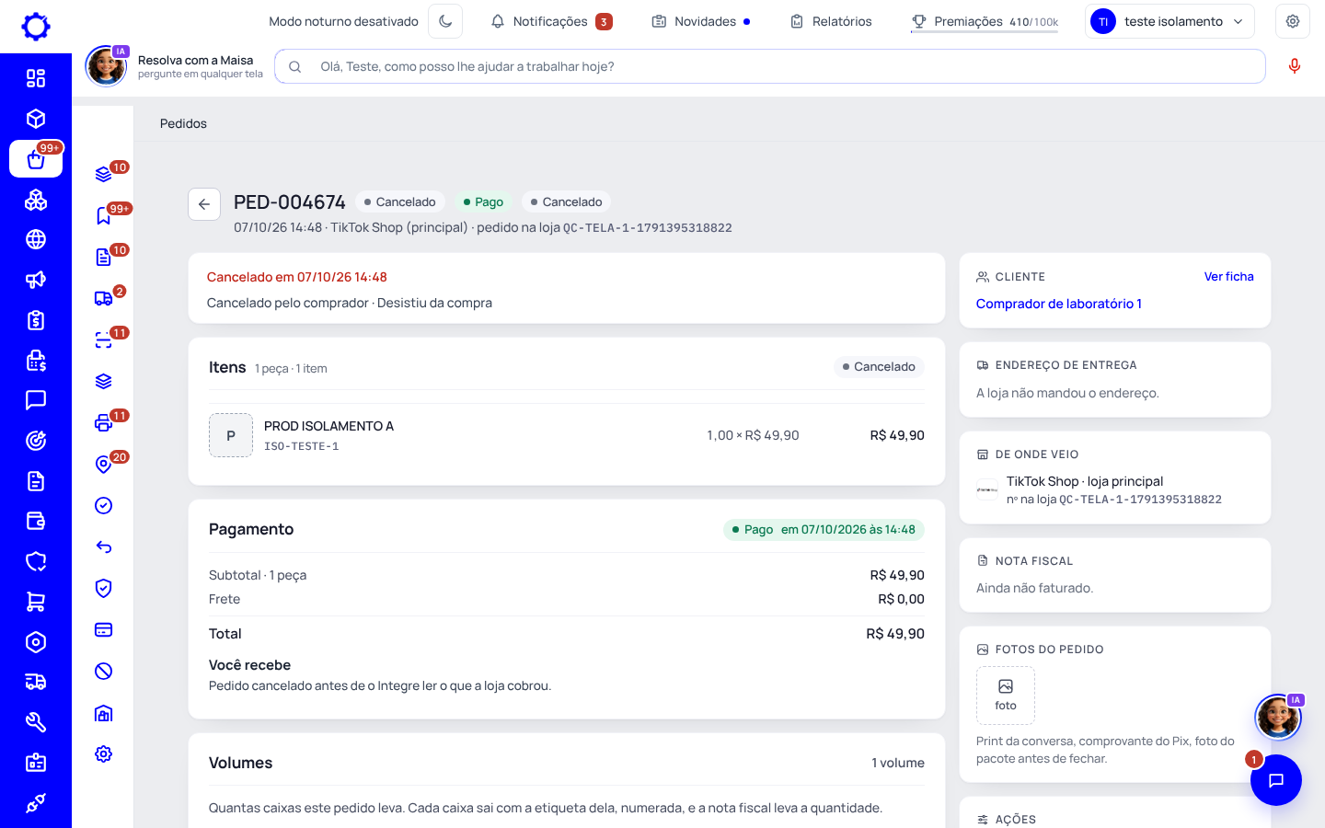
Task: Click the Maisa search input field
Action: coord(770,66)
